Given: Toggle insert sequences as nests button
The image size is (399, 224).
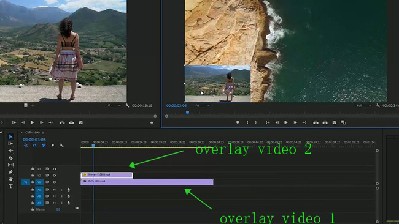Looking at the screenshot, I should point(26,146).
